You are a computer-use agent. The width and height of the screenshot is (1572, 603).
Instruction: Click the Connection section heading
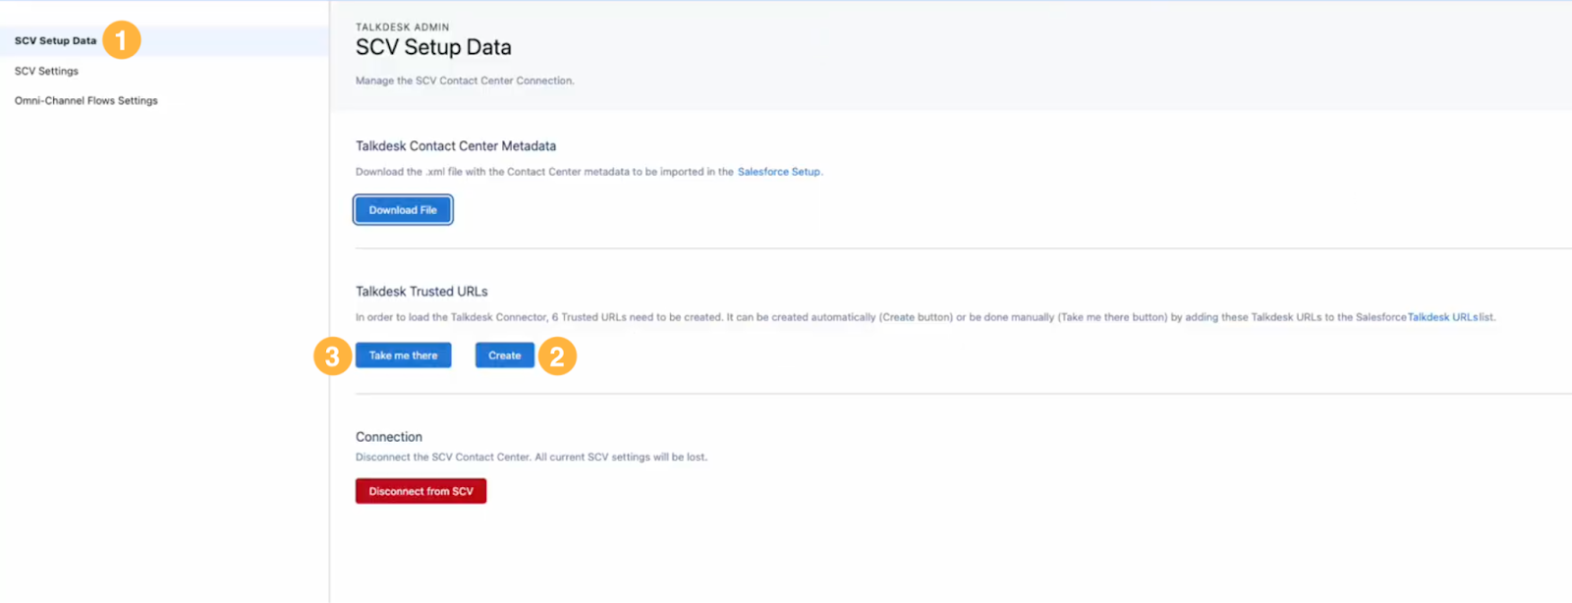[x=389, y=437]
